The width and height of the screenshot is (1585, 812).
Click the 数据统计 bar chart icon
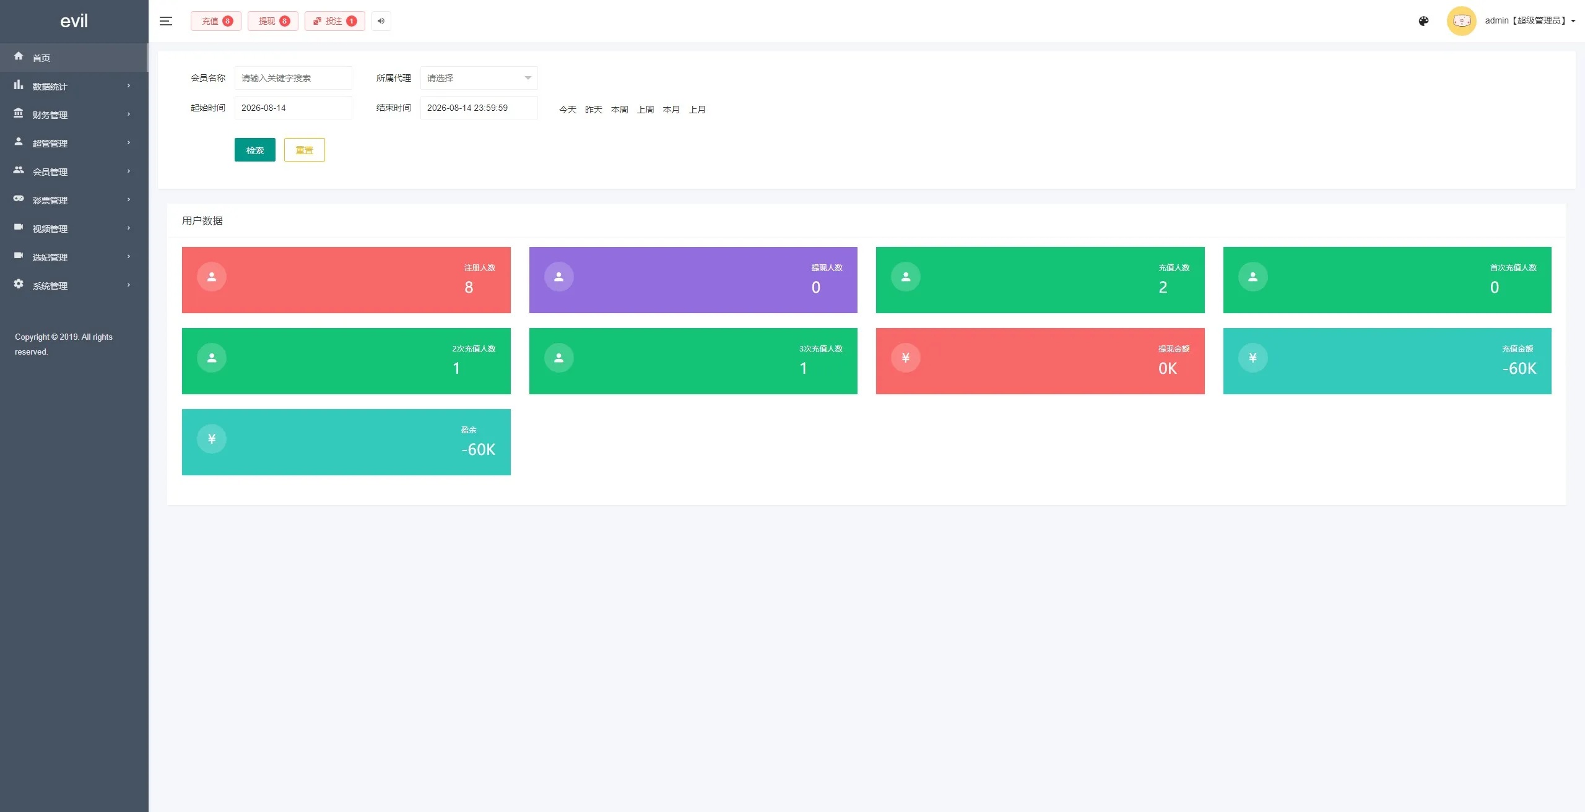[19, 85]
